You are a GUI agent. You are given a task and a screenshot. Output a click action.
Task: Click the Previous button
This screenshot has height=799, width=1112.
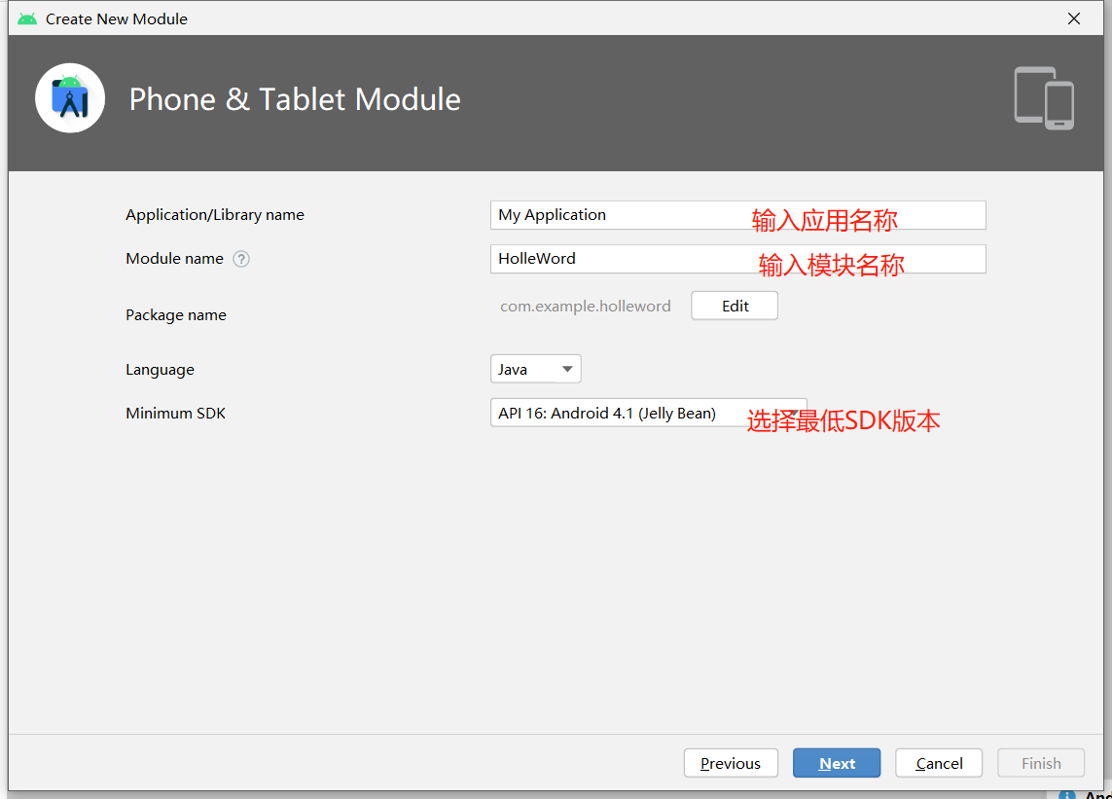[x=731, y=763]
